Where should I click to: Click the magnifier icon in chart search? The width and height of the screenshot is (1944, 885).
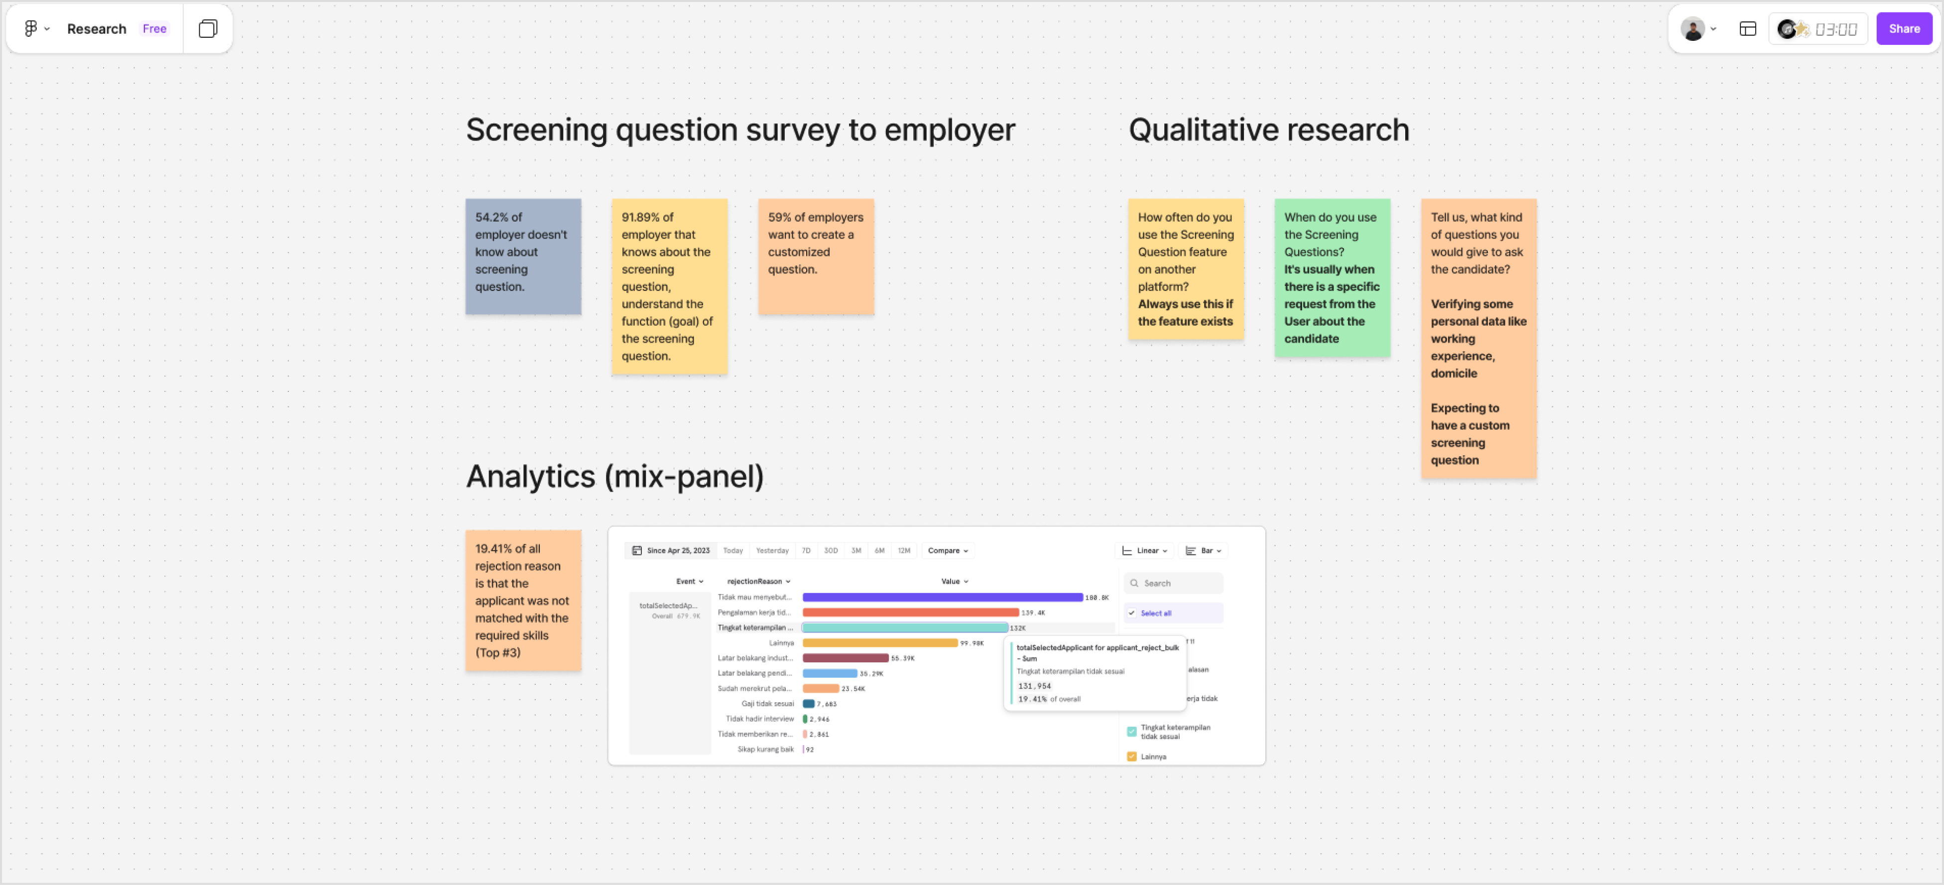pyautogui.click(x=1133, y=583)
